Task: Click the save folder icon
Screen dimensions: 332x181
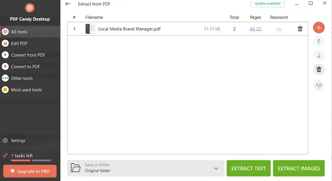Action: (x=76, y=168)
